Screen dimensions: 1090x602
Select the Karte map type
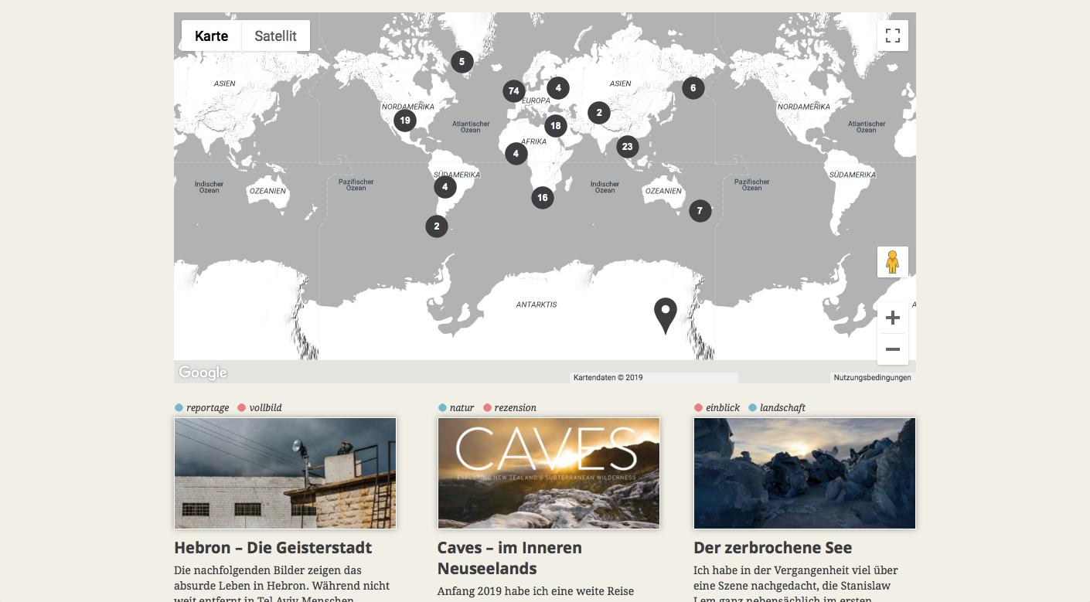(211, 36)
